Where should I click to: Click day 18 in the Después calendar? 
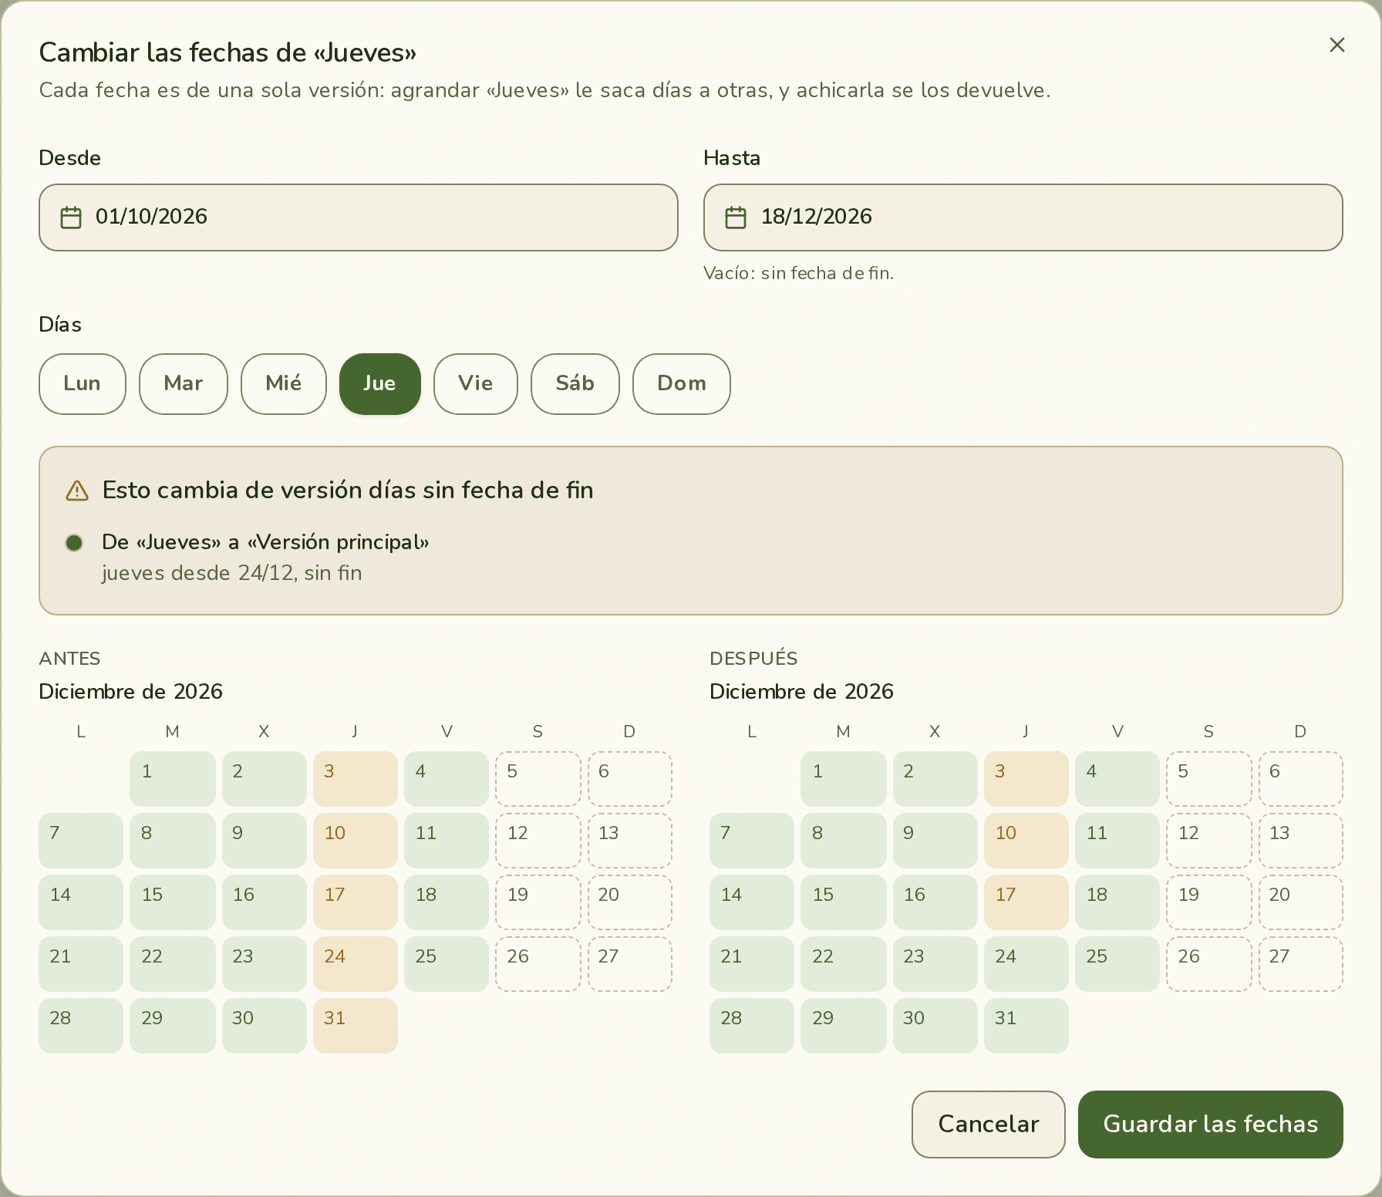pos(1117,902)
